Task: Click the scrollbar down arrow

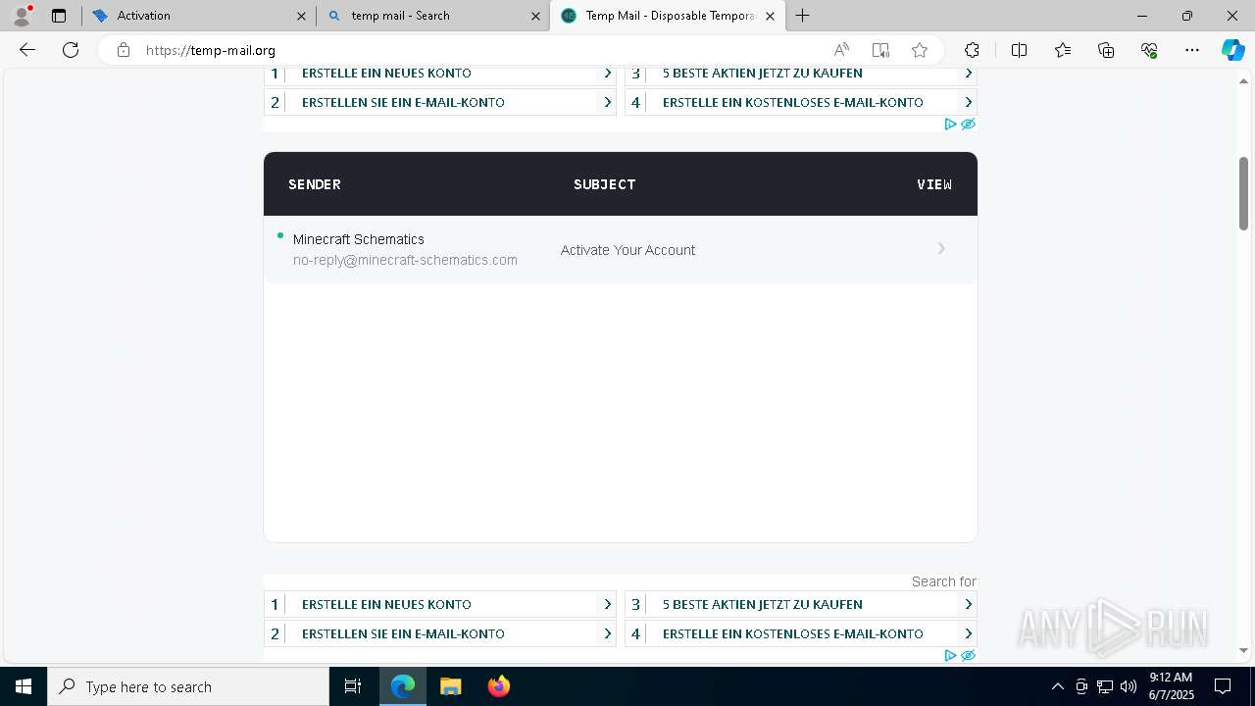Action: [x=1243, y=650]
